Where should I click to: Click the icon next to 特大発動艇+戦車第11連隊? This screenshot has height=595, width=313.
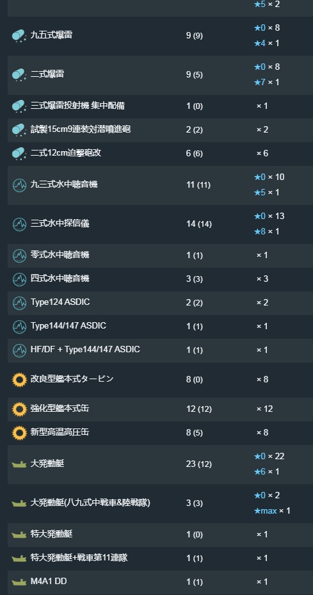[x=19, y=558]
